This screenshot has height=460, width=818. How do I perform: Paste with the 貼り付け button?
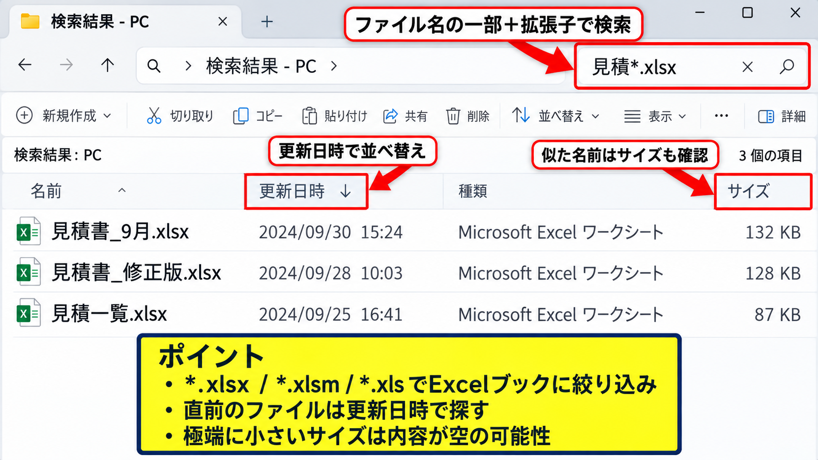click(x=334, y=116)
